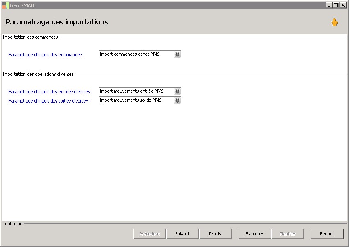Click the orange user icon in the header

[335, 23]
